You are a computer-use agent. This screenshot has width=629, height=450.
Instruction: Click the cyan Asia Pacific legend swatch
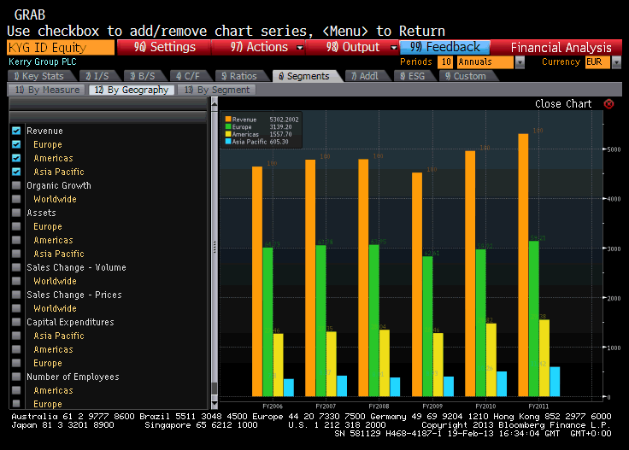point(228,142)
